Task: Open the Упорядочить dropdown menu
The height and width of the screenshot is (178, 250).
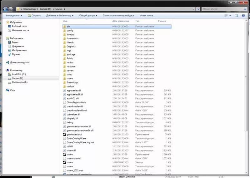Action: 14,15
